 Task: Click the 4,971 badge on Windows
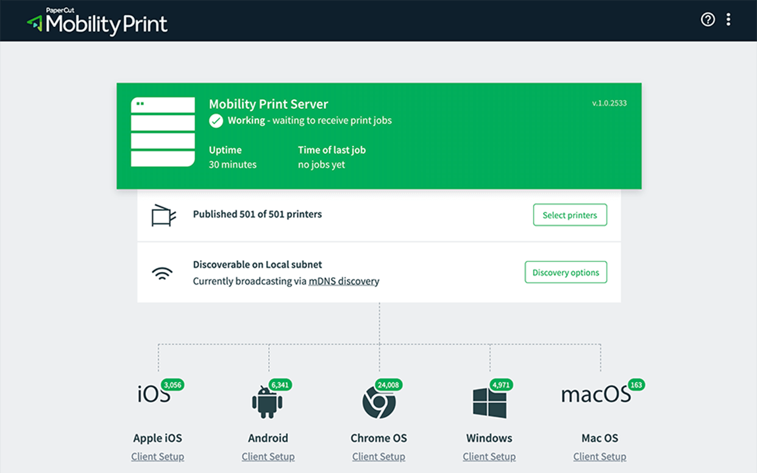click(x=501, y=385)
